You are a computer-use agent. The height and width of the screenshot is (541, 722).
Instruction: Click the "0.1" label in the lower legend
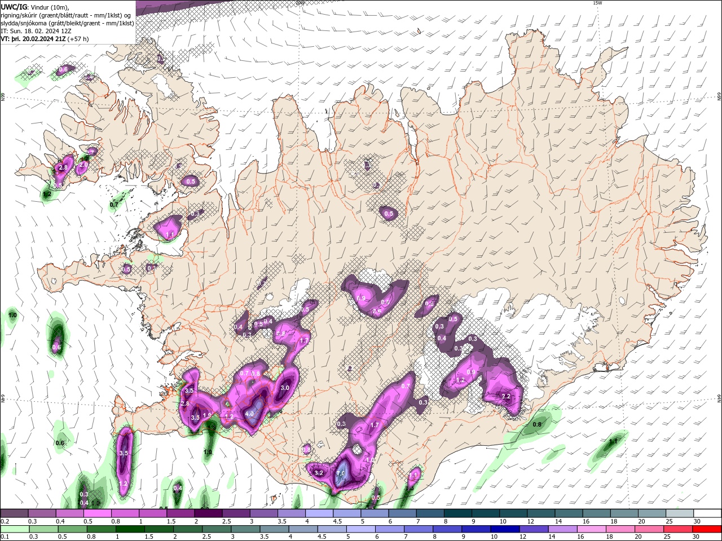coord(5,537)
